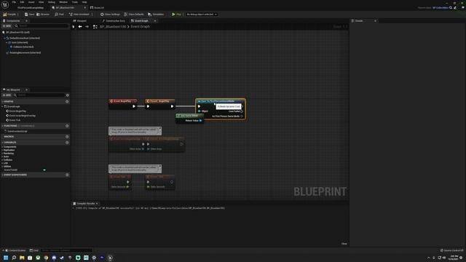This screenshot has width=466, height=262.
Task: Open the Asset menu
Action: point(31,2)
